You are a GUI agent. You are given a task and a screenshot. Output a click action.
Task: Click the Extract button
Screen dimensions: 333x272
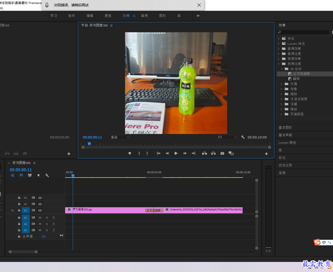click(213, 153)
